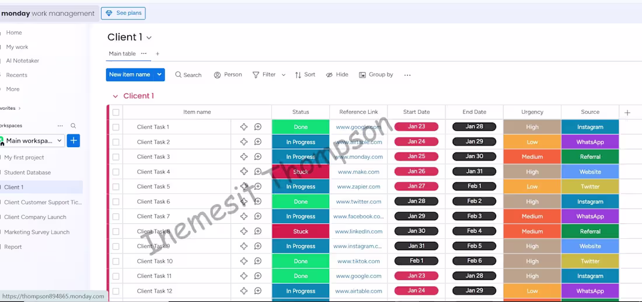The width and height of the screenshot is (642, 302).
Task: Open www.make.com reference link
Action: [x=358, y=172]
